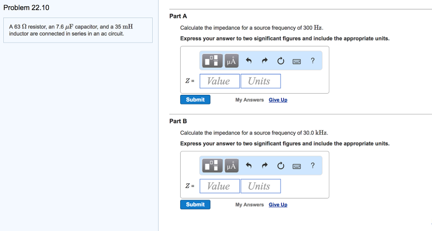Click Give Up link for Part A
This screenshot has height=231, width=432.
pyautogui.click(x=278, y=100)
